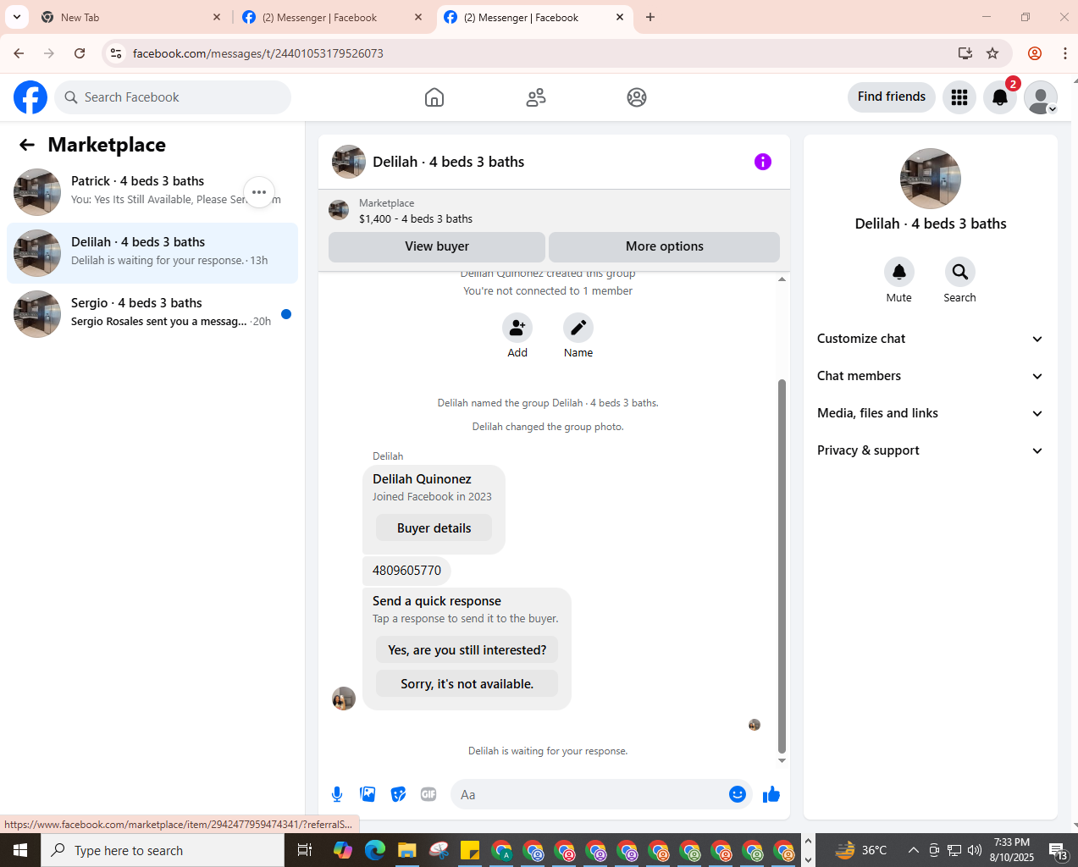Open Buyer details for Delilah Quinonez
Screen dimensions: 1078x867
(x=434, y=528)
